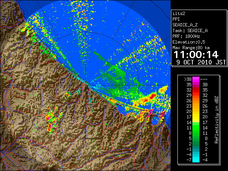Select the 'Task: SEAICE_A' line

coord(190,31)
